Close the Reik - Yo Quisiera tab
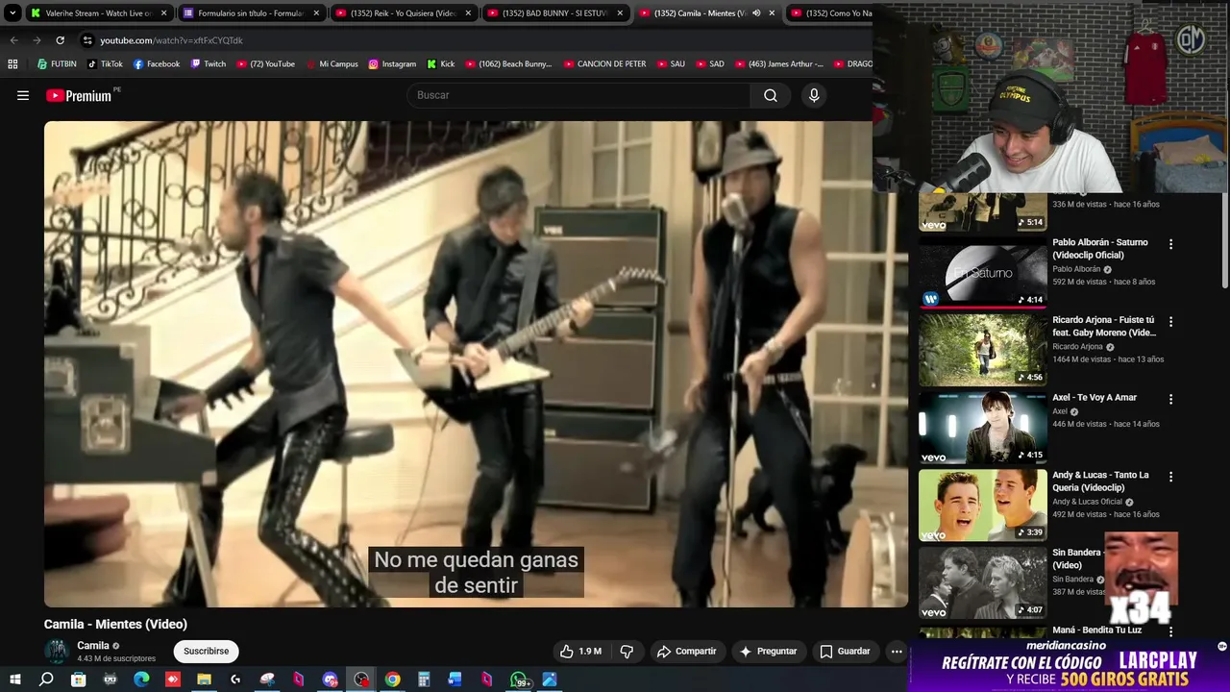This screenshot has height=692, width=1230. [x=468, y=13]
